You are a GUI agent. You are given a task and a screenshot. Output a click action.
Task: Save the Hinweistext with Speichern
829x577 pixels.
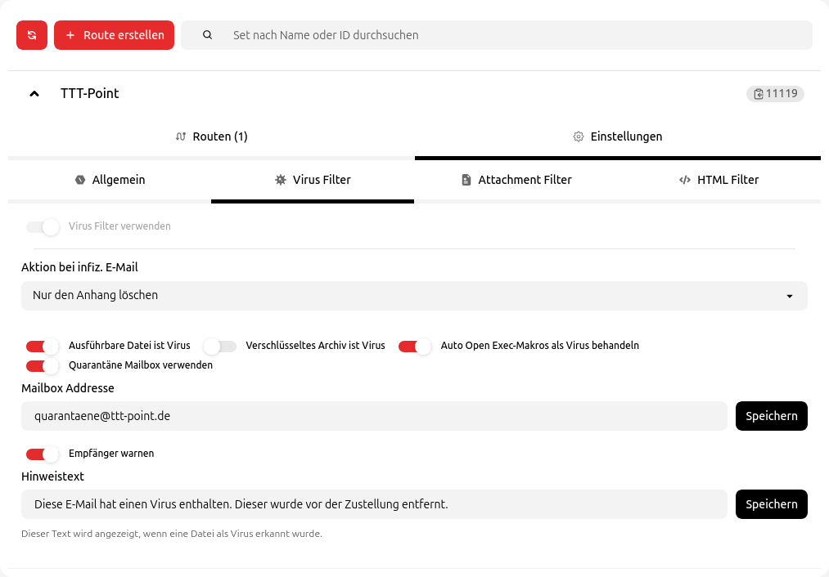coord(771,504)
